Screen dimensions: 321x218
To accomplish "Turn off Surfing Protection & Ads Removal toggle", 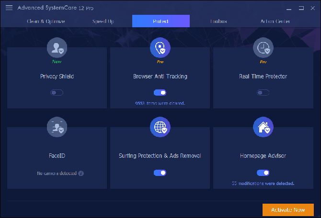I will click(x=160, y=173).
